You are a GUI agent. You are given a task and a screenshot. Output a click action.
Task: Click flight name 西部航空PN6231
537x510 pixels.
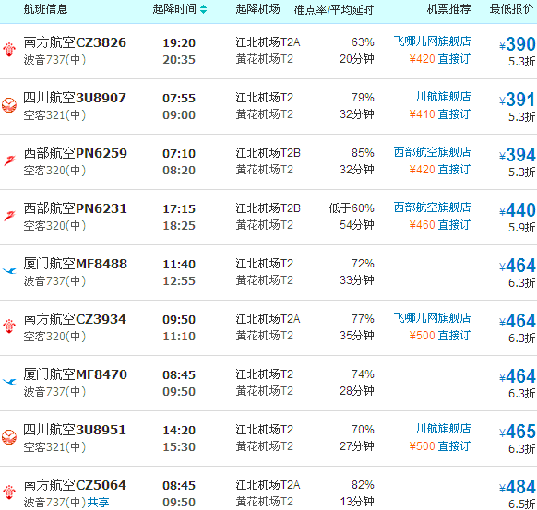click(75, 208)
